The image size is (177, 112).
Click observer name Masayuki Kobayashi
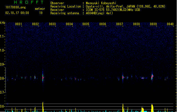101,3
